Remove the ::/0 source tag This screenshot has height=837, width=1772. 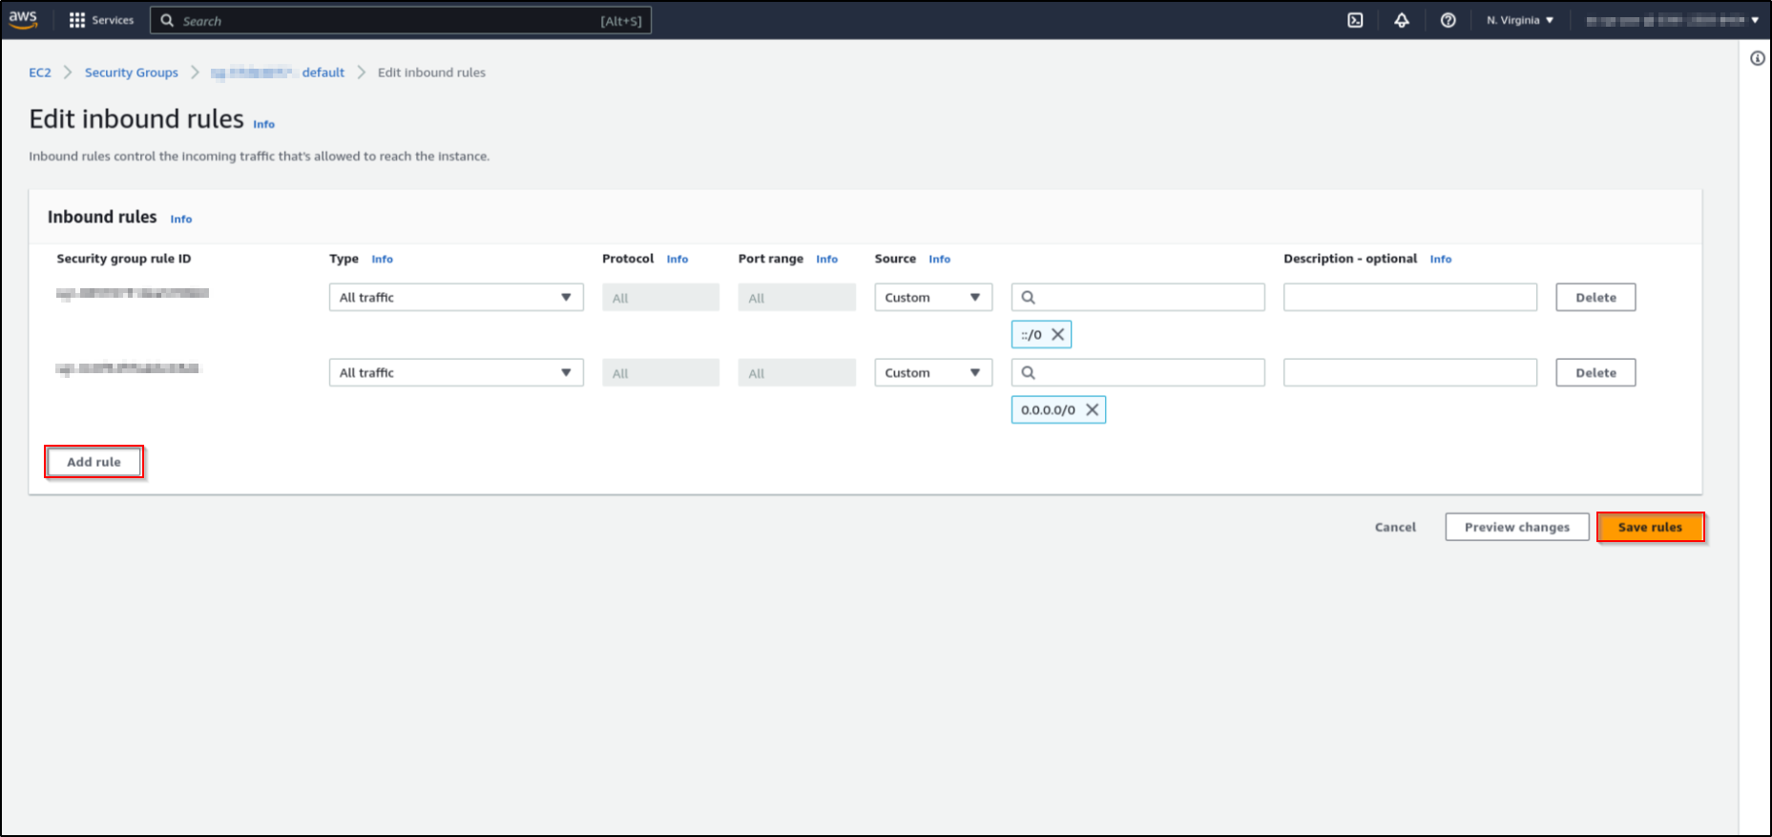[1057, 334]
